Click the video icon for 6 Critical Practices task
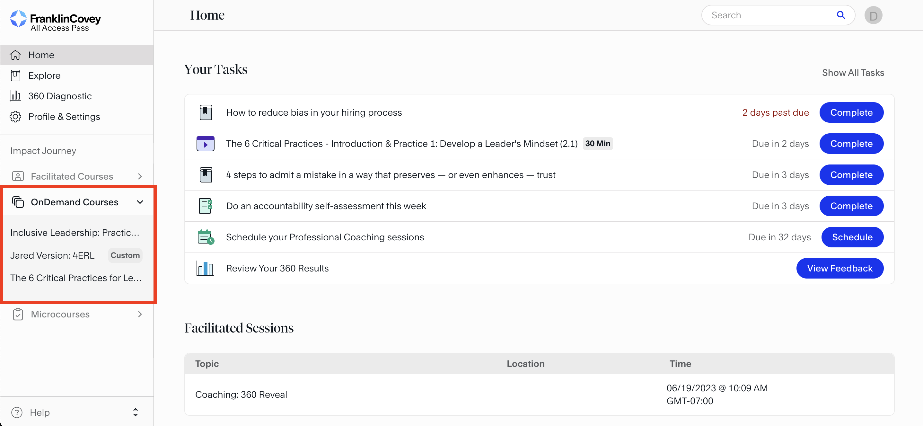The width and height of the screenshot is (923, 426). pos(205,144)
